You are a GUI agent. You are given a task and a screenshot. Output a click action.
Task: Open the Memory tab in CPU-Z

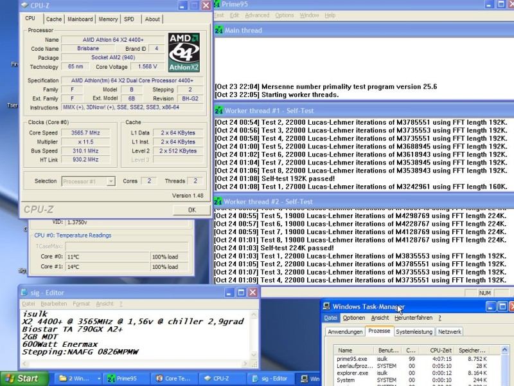108,19
